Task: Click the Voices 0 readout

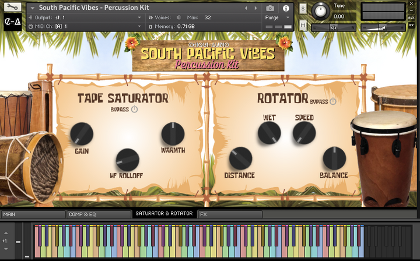Action: [x=164, y=17]
